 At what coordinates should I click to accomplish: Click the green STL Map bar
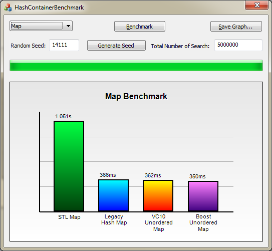[69, 166]
